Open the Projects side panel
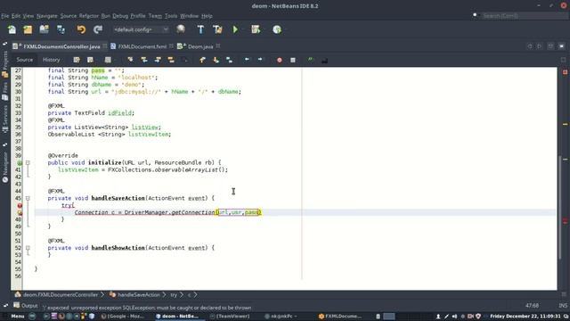Image resolution: width=570 pixels, height=321 pixels. pos(5,65)
